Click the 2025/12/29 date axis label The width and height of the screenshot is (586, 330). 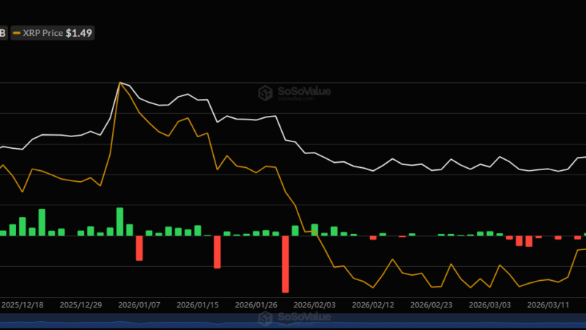81,305
